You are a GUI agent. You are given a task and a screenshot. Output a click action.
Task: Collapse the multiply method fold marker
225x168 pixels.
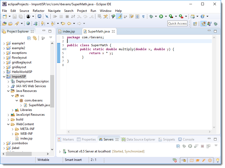65,49
